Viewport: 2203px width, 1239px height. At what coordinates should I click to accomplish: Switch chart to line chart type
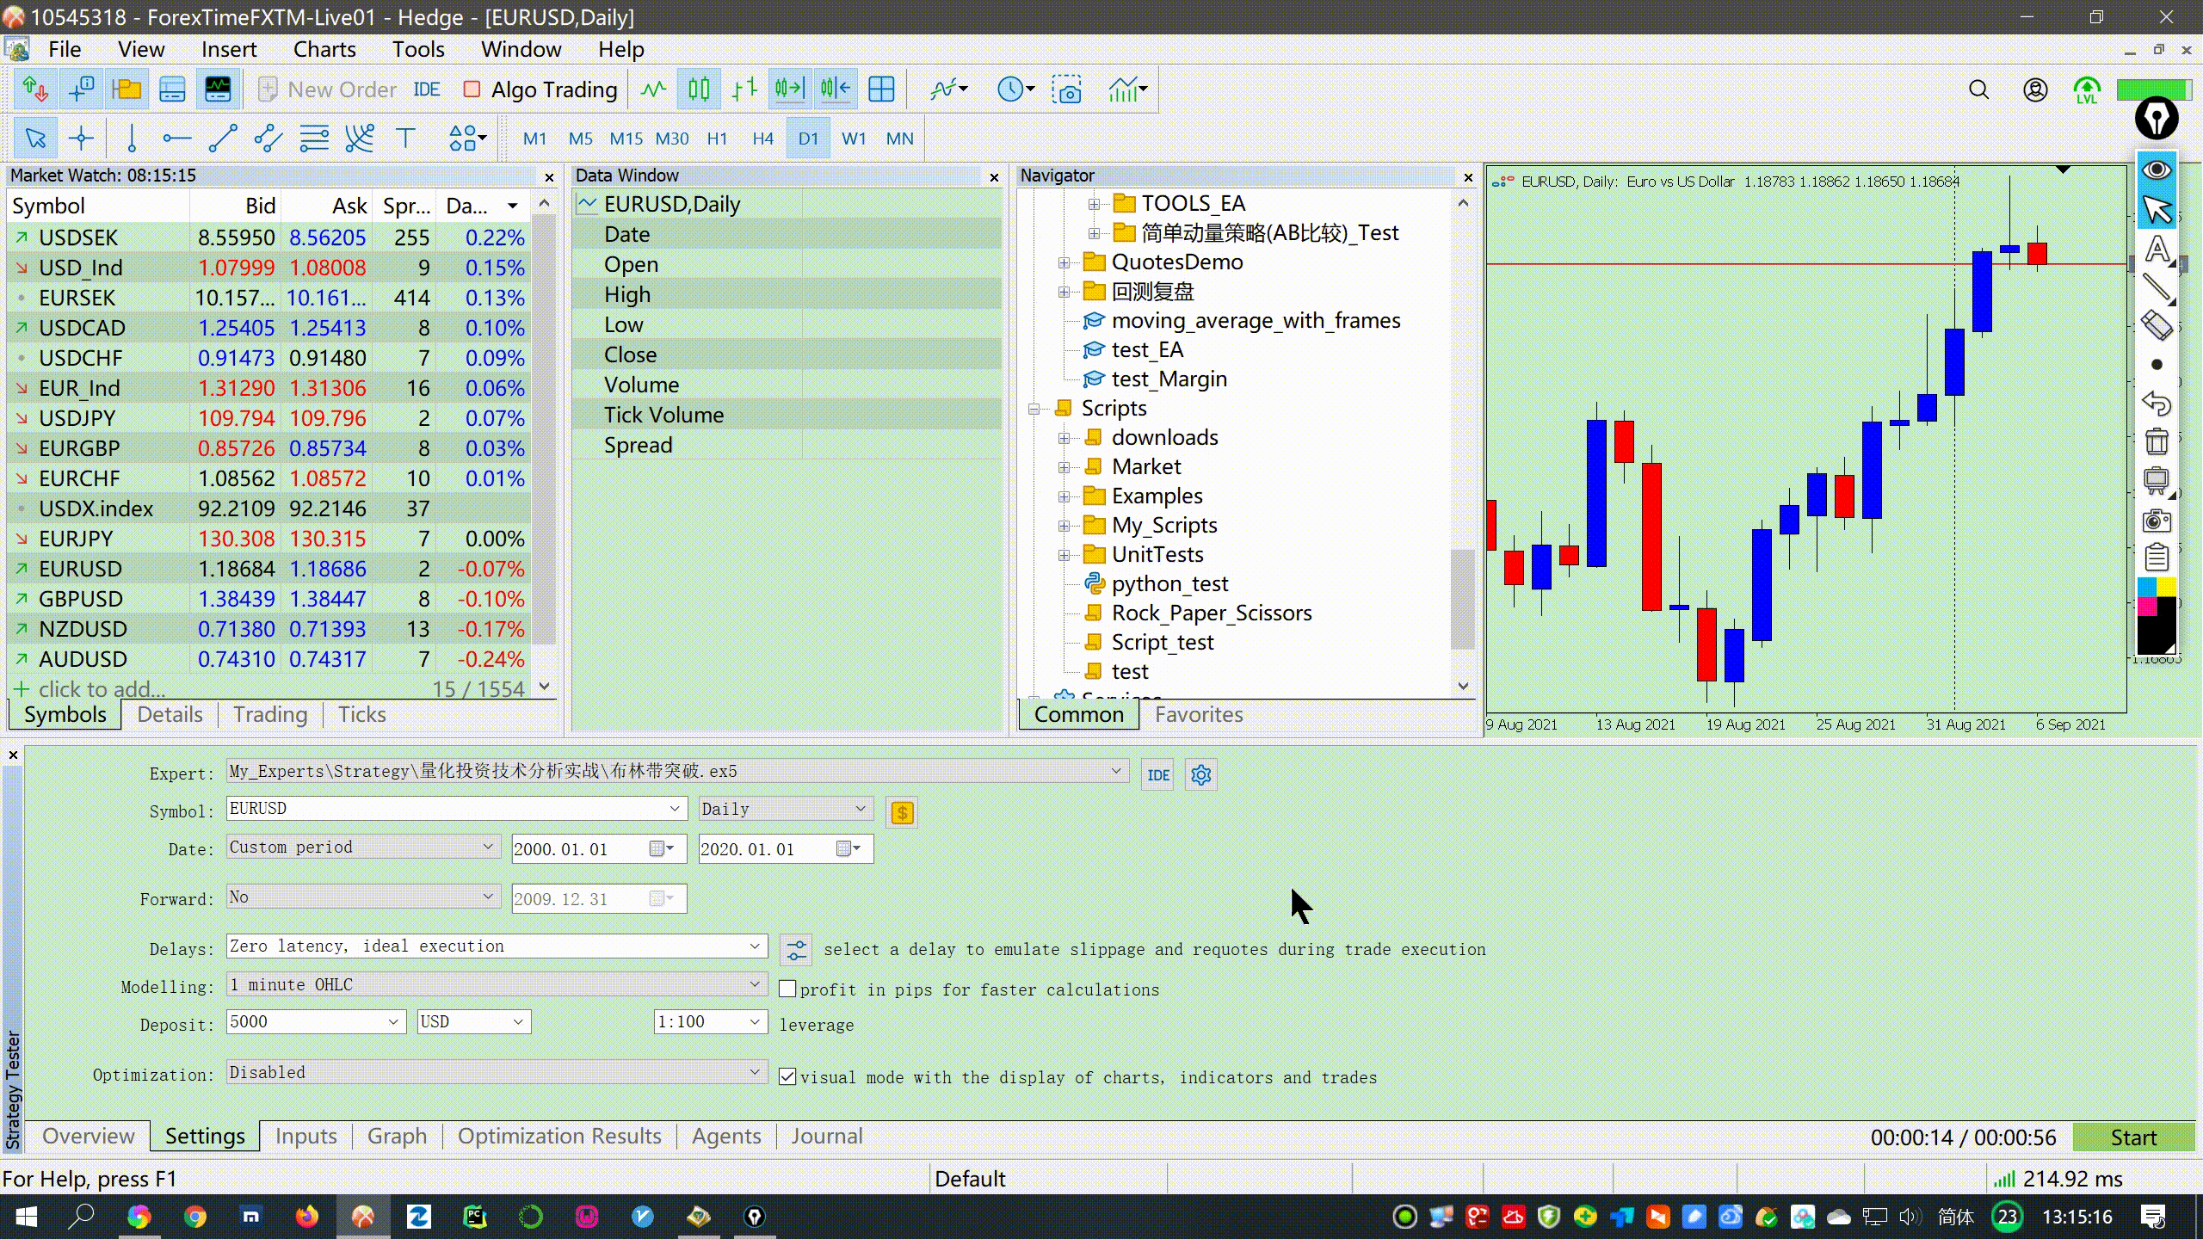tap(653, 89)
